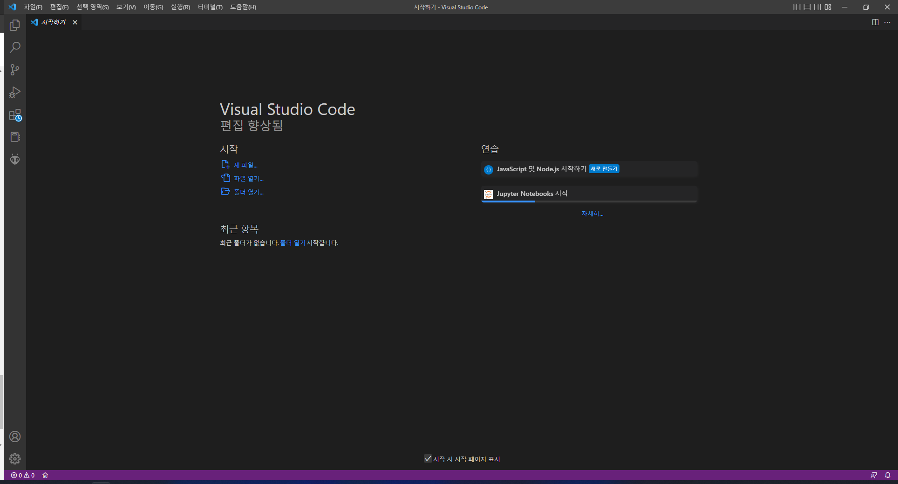Click the new file icon beside 새 파일

[225, 164]
